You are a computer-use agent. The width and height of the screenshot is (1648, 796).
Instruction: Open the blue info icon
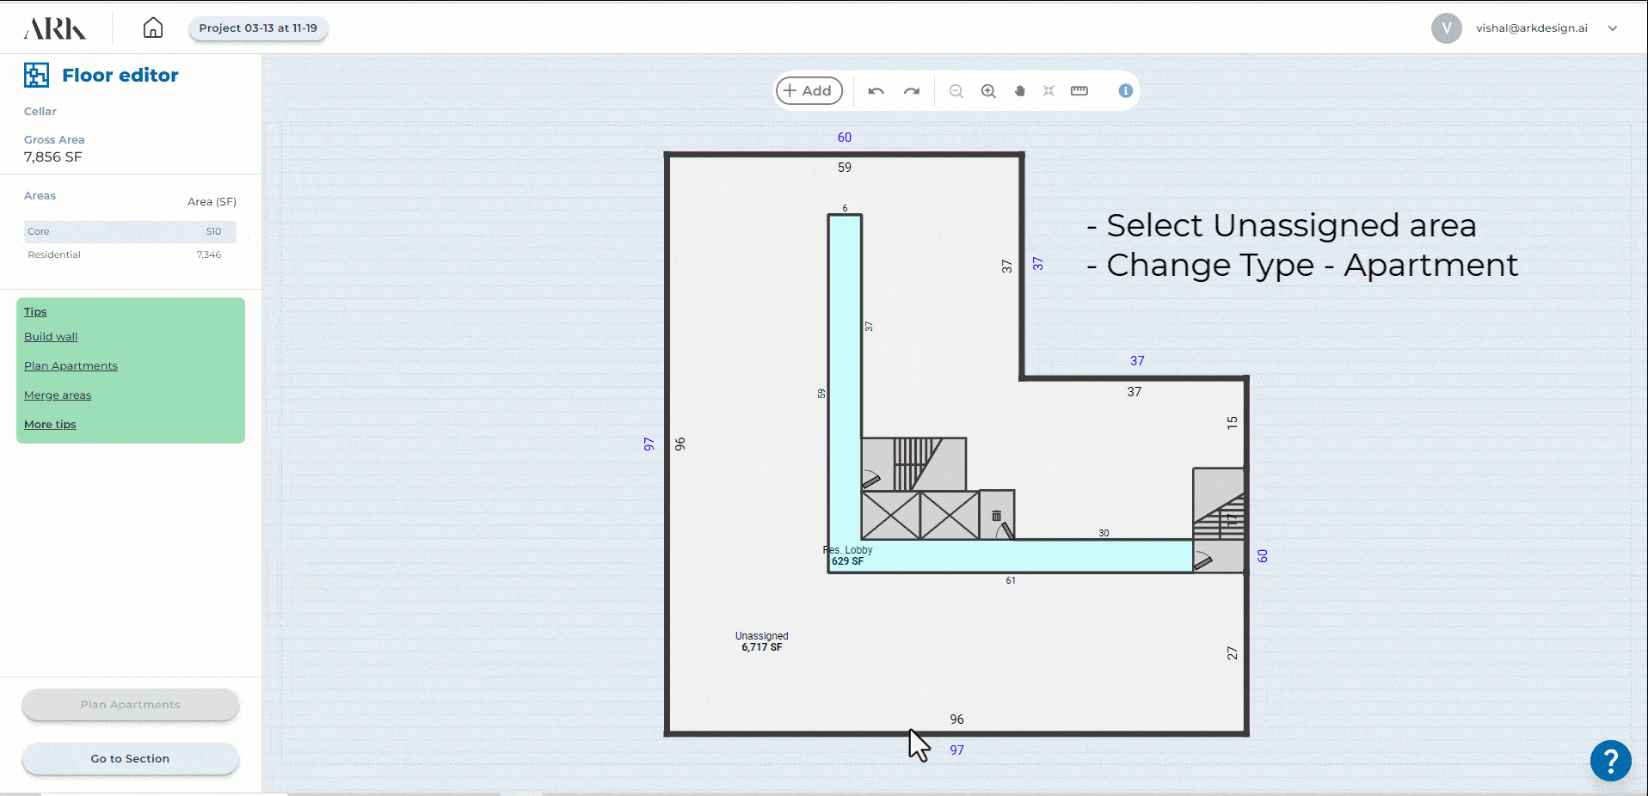[x=1125, y=91]
